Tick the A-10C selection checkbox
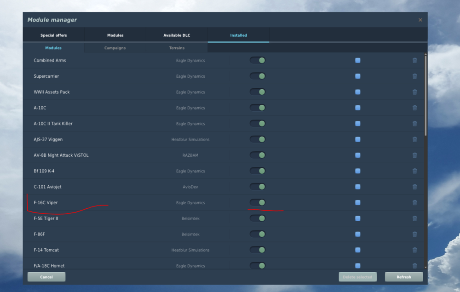Viewport: 460px width, 292px height. 357,108
